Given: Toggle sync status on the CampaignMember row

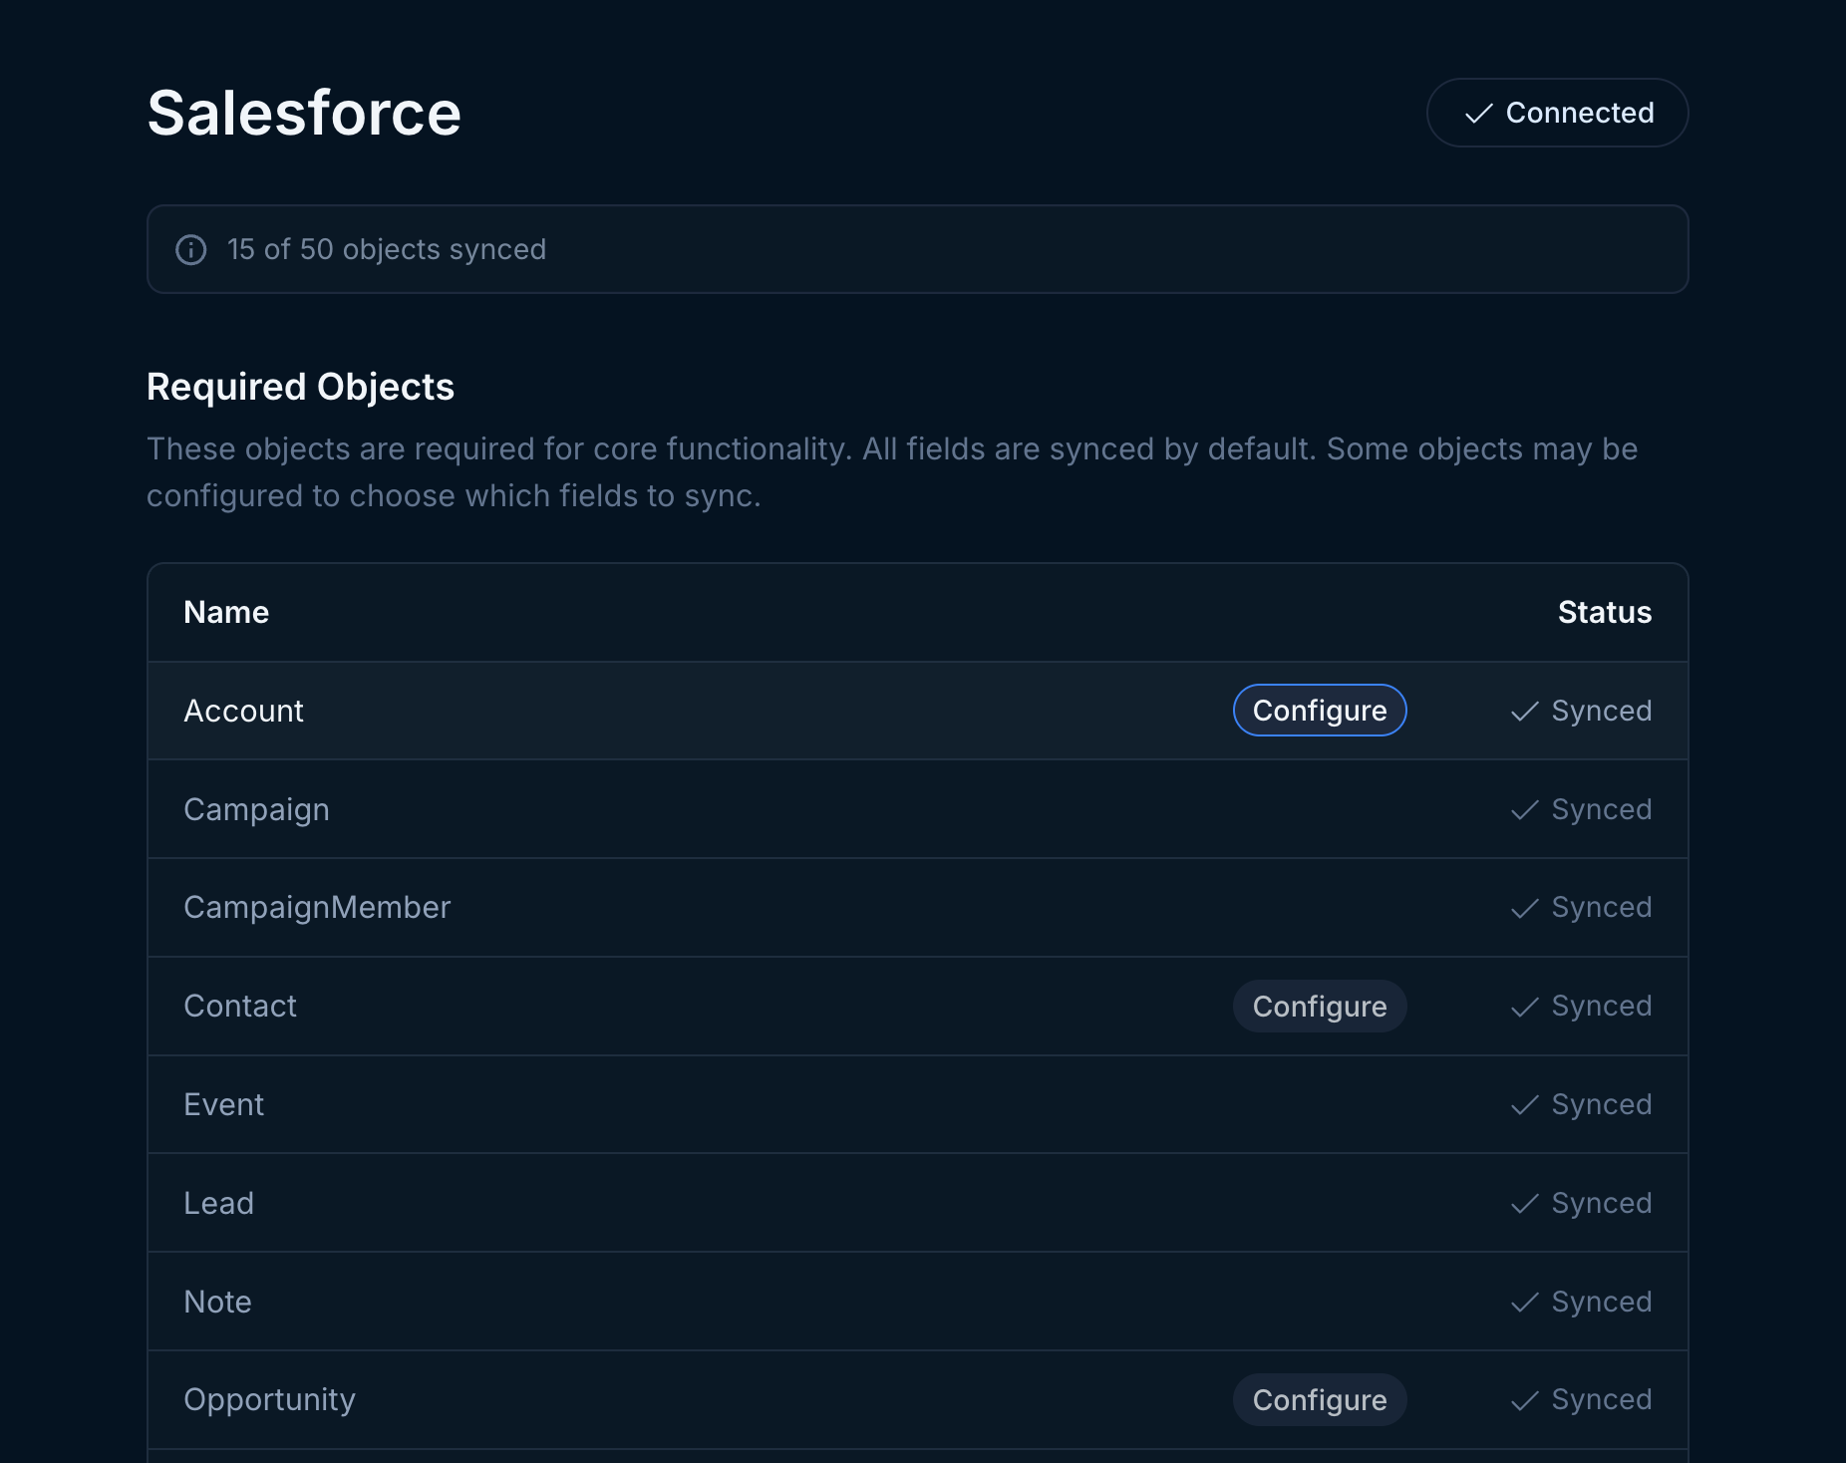Looking at the screenshot, I should (1580, 907).
